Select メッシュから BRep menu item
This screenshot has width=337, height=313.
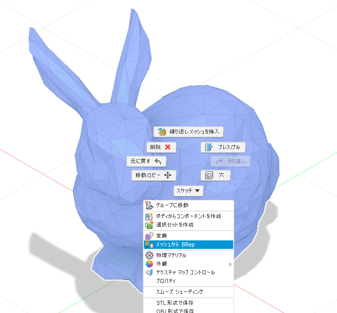pos(189,244)
